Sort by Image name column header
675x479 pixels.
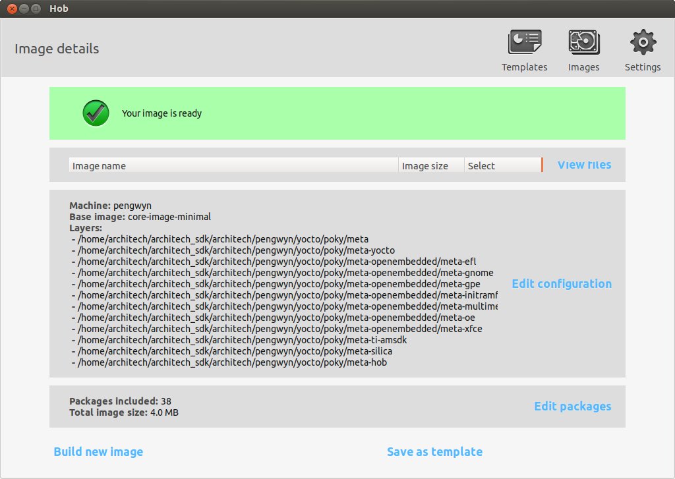pos(234,165)
